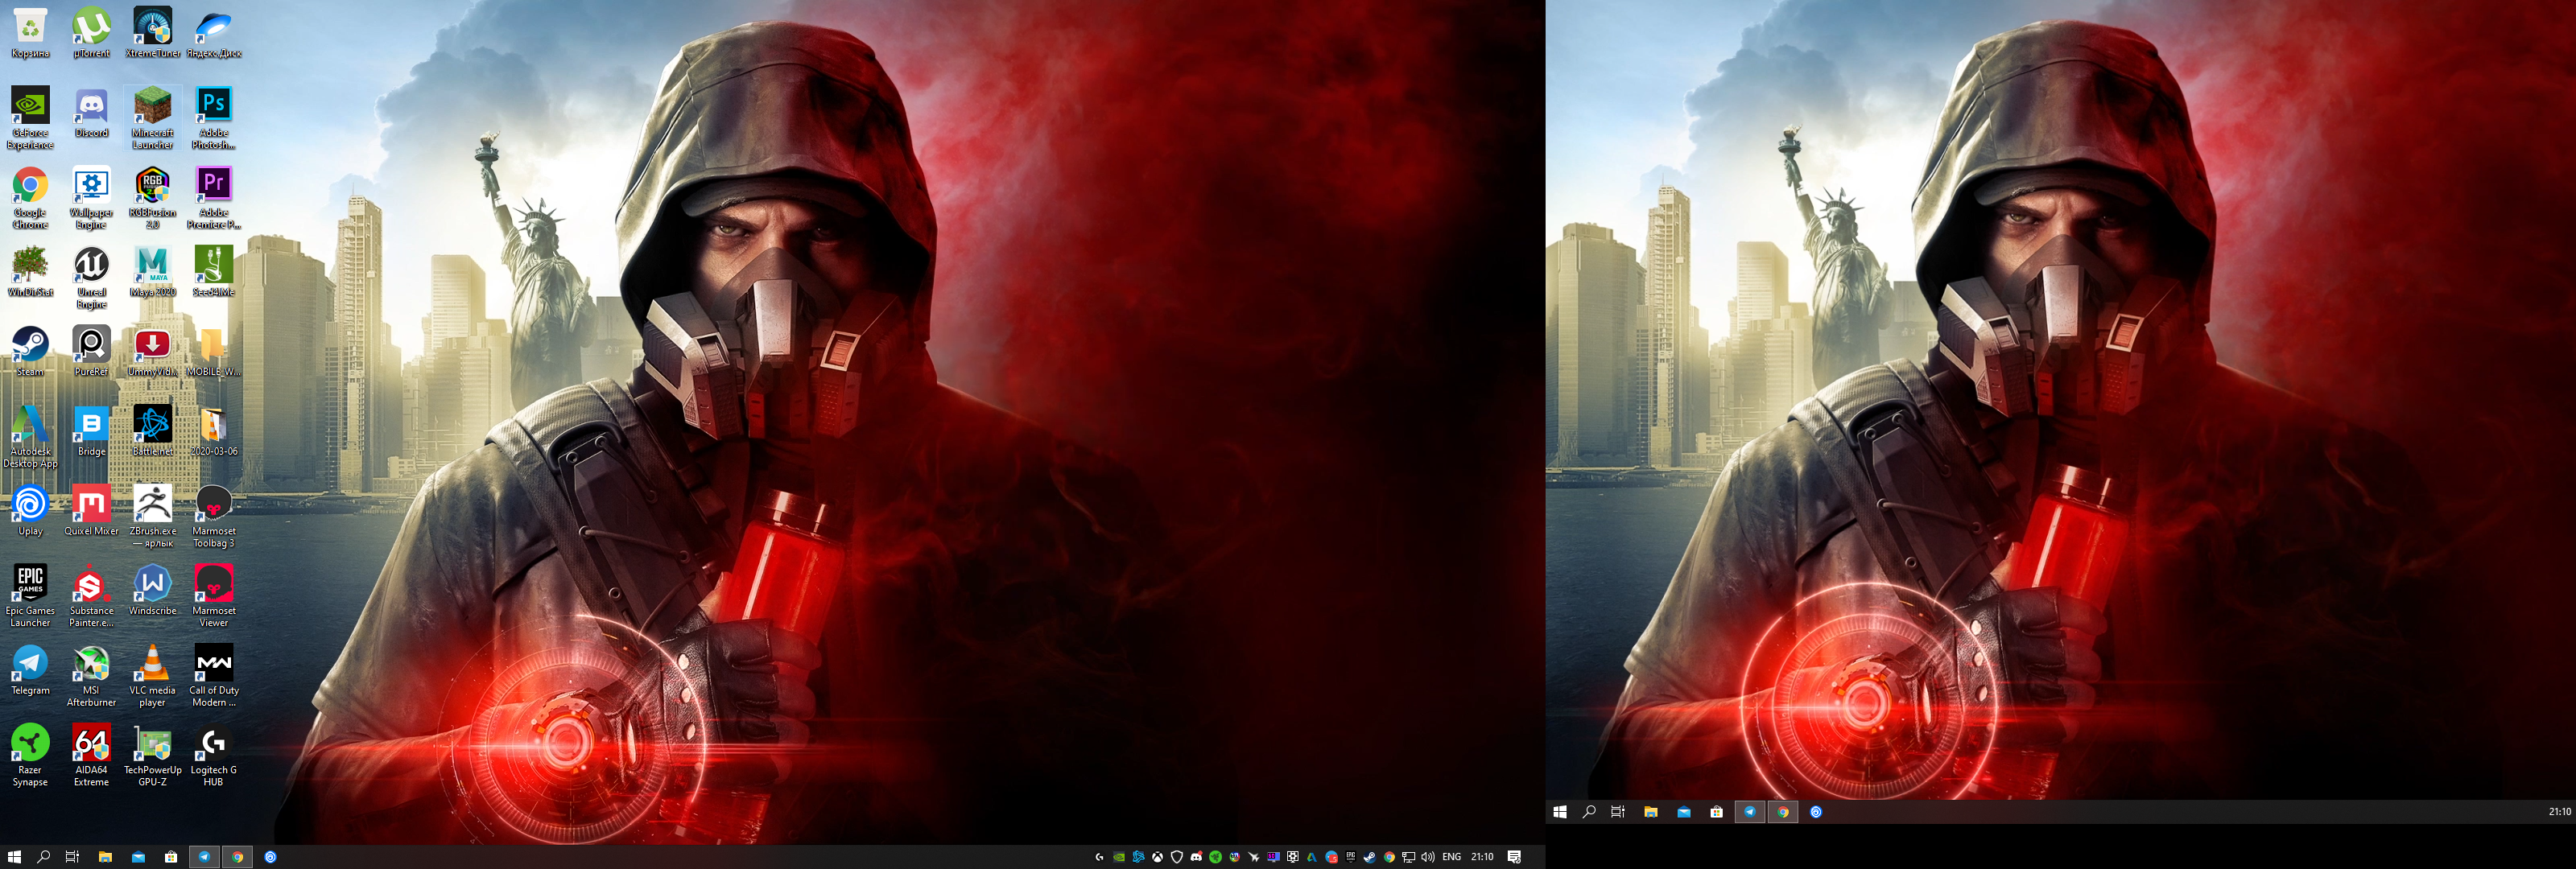Open the Windows Security shield tray icon
This screenshot has height=869, width=2576.
(1177, 857)
